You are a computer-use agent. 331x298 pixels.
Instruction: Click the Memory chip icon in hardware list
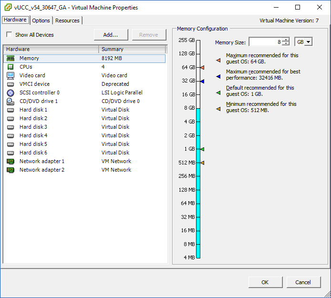pyautogui.click(x=10, y=58)
